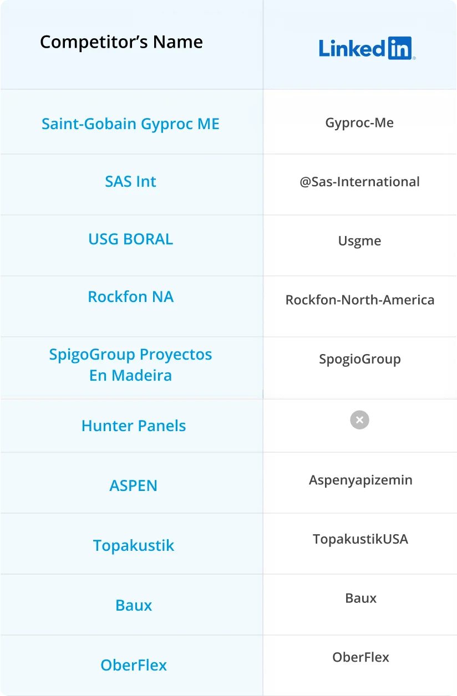Click the USG BORAL competitor link
Image resolution: width=457 pixels, height=696 pixels.
pyautogui.click(x=130, y=239)
